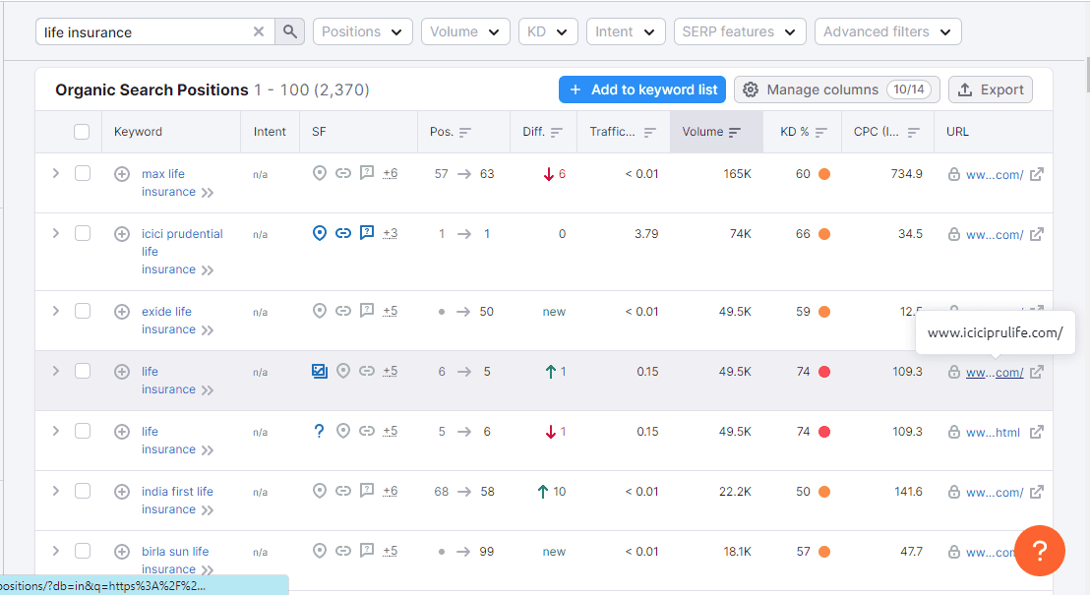
Task: Open icici prudential life insurance keyword link
Action: coord(182,252)
